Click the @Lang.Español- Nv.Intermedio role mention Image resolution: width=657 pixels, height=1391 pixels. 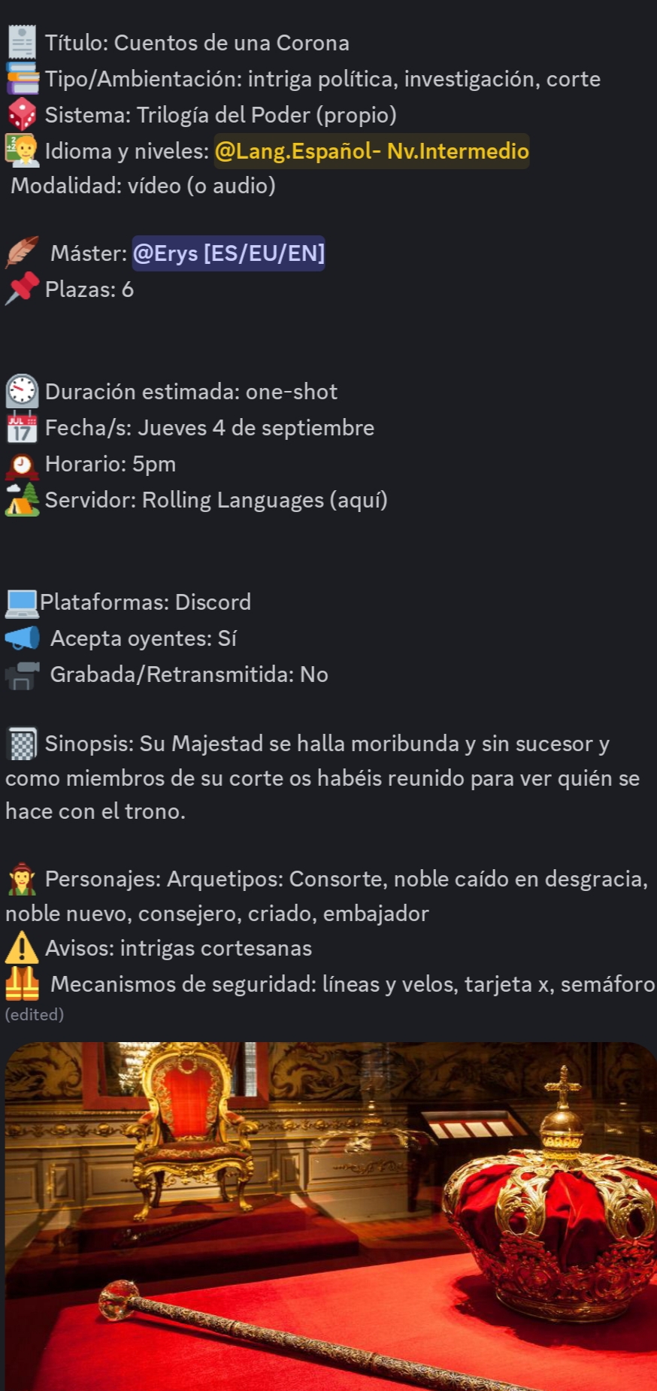[x=371, y=151]
